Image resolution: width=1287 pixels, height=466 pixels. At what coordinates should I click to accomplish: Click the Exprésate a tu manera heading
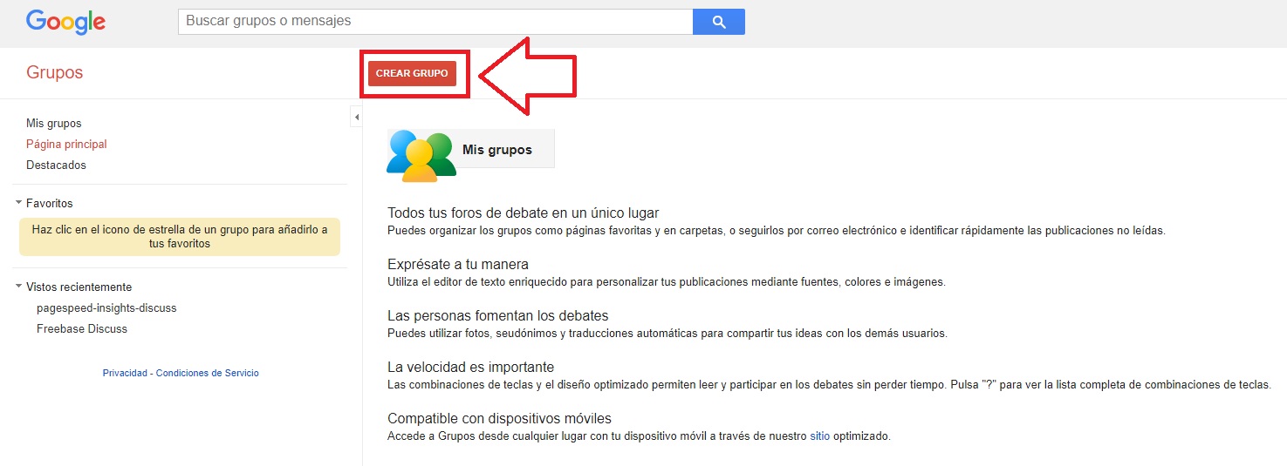pos(458,265)
